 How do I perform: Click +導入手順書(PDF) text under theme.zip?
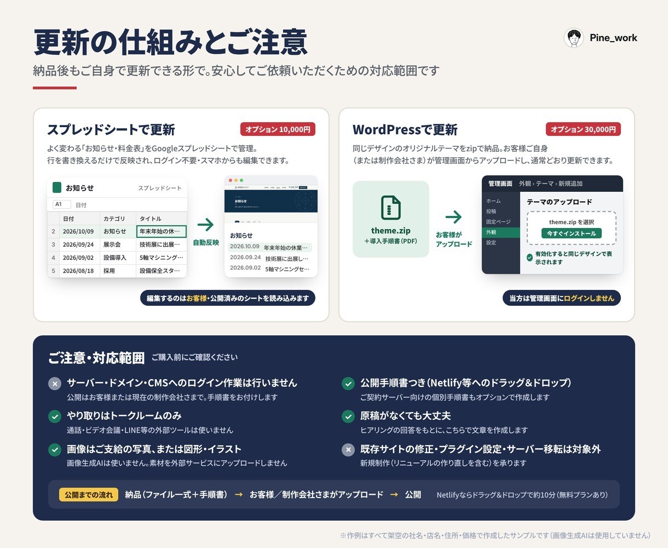pyautogui.click(x=390, y=241)
